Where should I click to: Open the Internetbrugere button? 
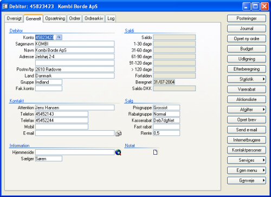click(247, 140)
